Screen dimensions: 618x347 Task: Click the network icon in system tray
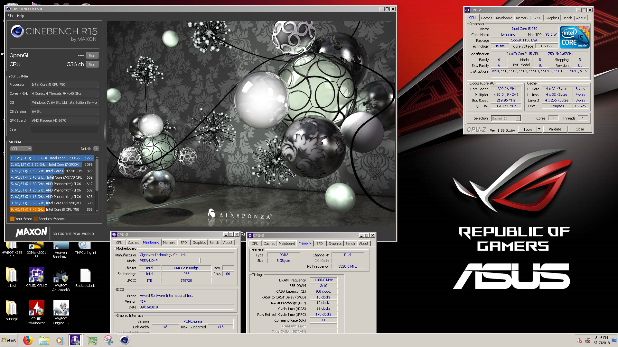pos(587,341)
